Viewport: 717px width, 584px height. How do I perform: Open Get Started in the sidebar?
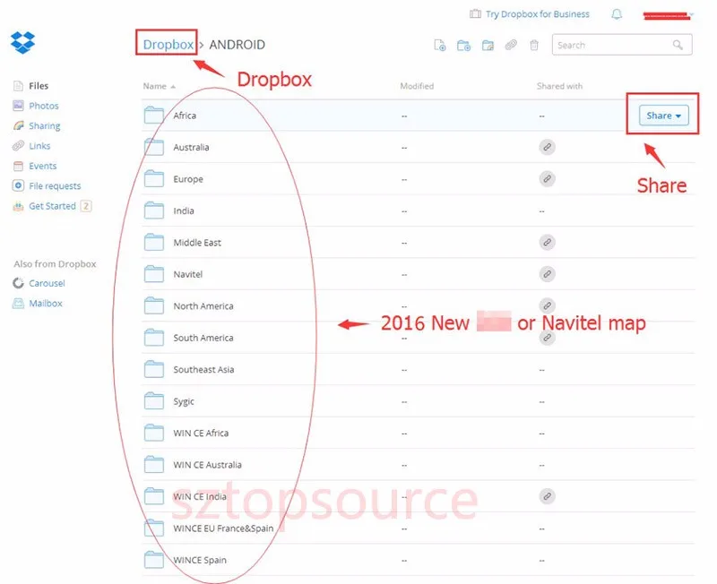(x=52, y=206)
